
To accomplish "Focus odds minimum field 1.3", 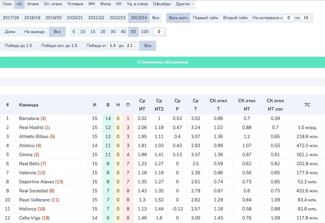I will pos(113,46).
